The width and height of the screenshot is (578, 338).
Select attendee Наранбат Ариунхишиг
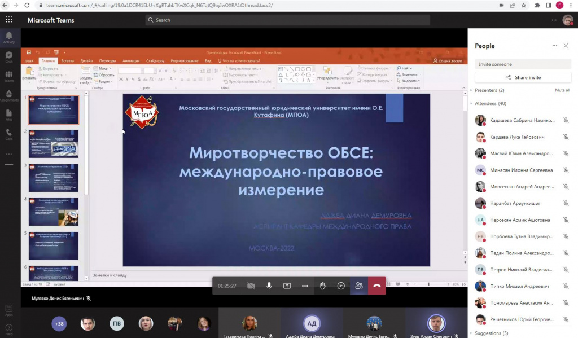point(515,204)
